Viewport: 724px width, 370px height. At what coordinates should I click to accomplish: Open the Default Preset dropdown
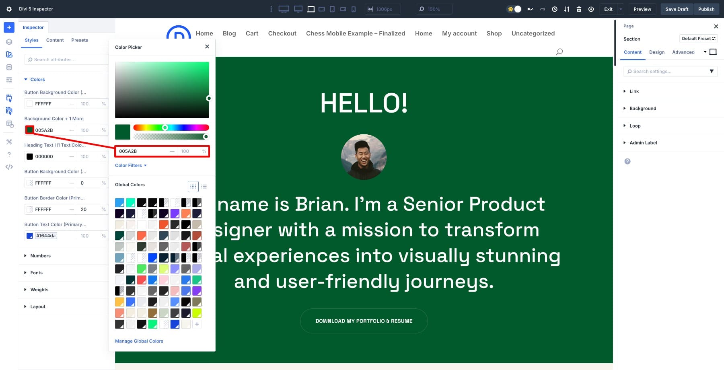[x=698, y=39]
